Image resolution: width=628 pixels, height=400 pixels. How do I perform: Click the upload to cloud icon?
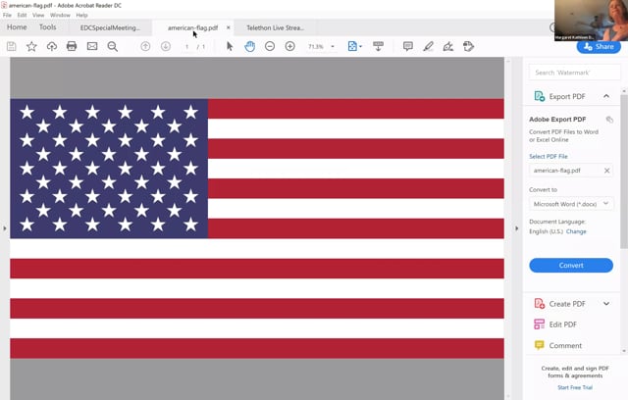(52, 46)
